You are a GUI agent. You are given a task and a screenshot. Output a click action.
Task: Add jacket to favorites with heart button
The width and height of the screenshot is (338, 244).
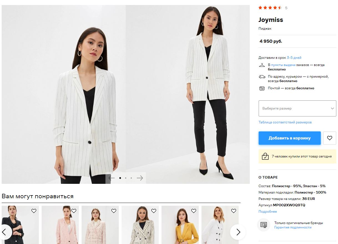(330, 138)
